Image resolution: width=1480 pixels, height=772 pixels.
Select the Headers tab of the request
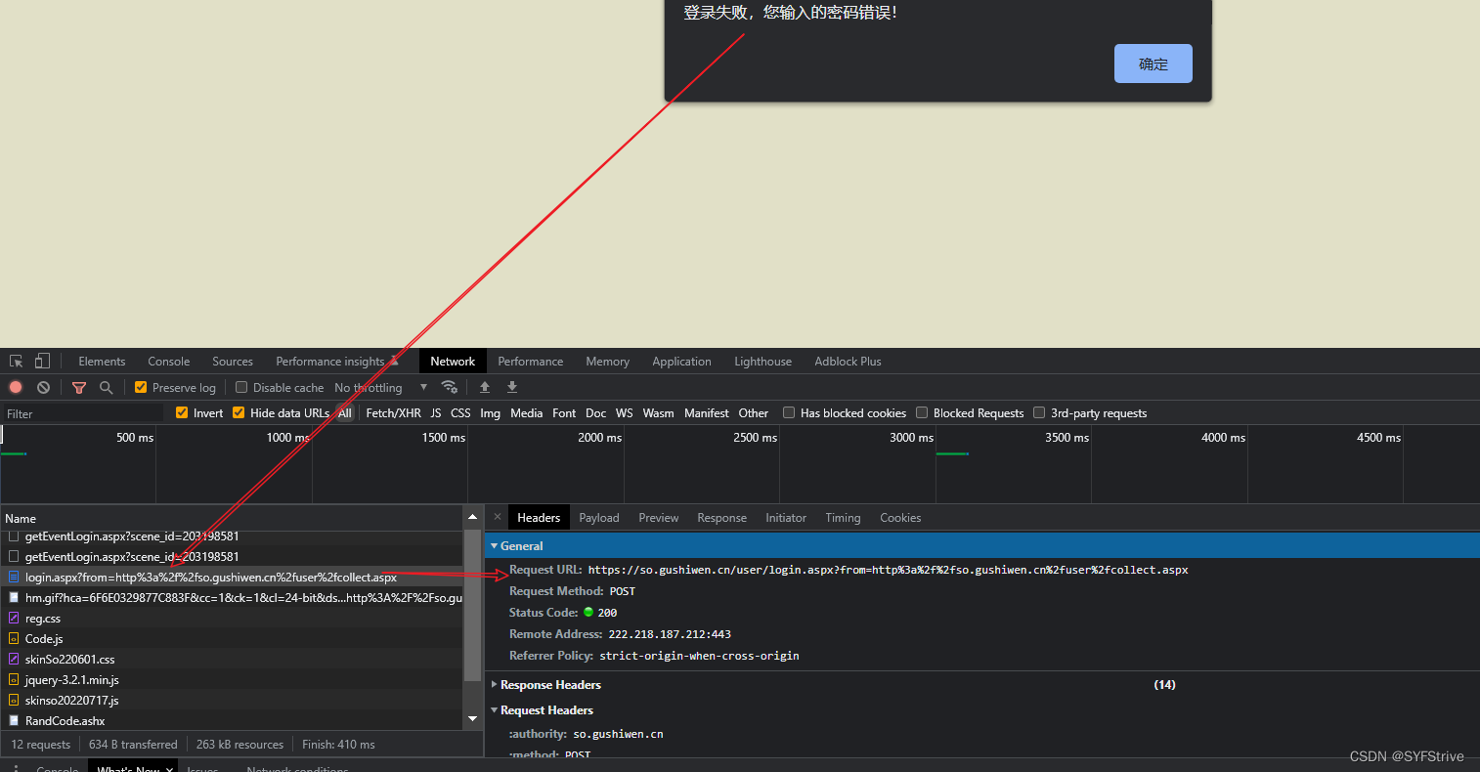[539, 517]
